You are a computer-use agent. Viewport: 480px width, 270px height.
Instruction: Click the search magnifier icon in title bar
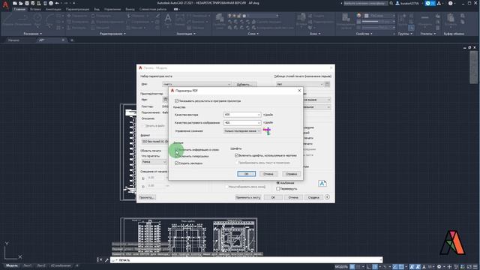coord(391,3)
